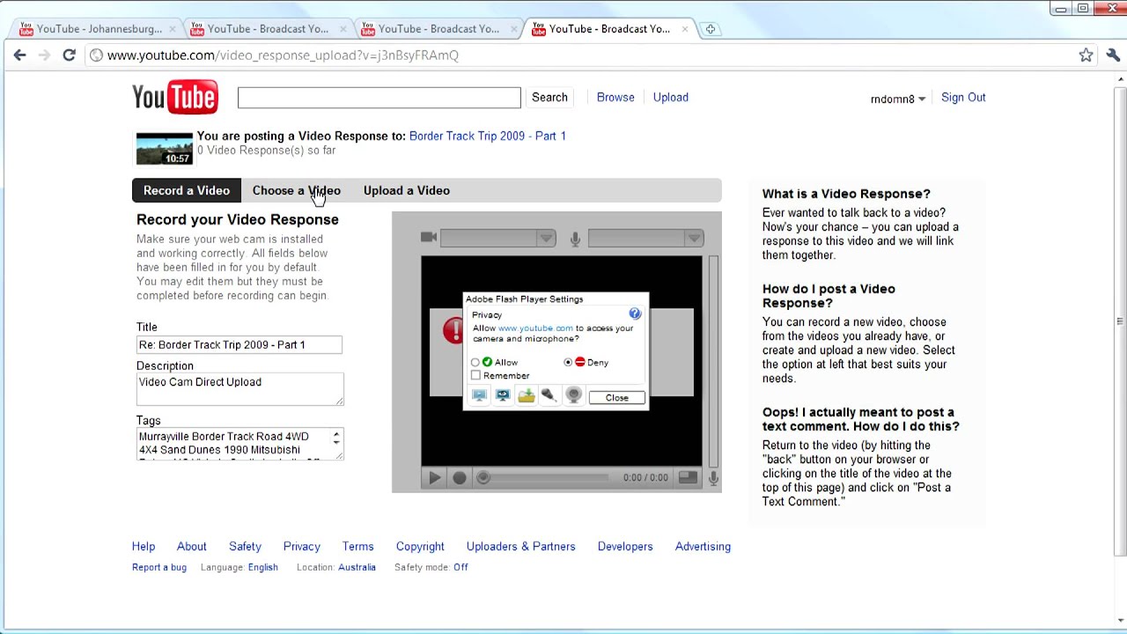Screen dimensions: 1127x634
Task: Bookmark this page with the star icon
Action: point(1086,55)
